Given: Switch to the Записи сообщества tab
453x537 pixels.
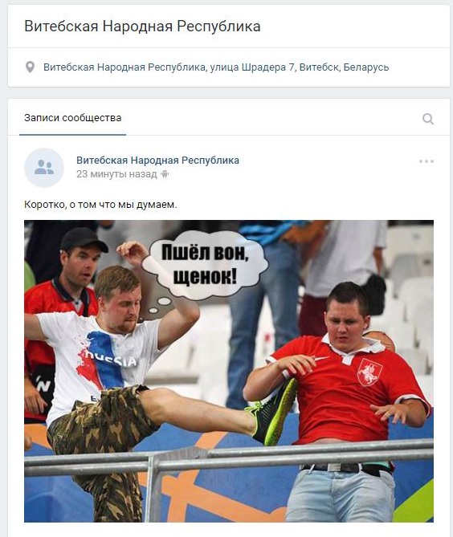Looking at the screenshot, I should 72,118.
